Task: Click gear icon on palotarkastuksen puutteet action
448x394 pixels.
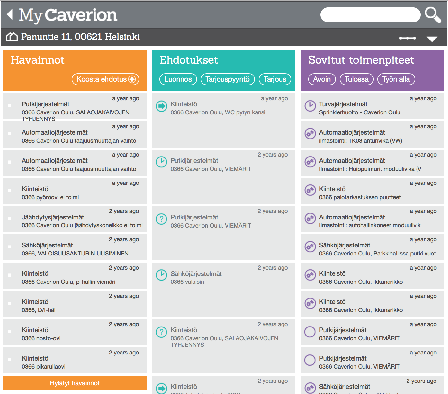Action: point(310,190)
